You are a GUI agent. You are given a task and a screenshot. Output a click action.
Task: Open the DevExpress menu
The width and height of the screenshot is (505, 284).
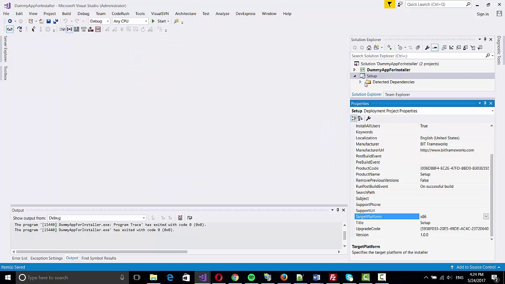click(245, 13)
